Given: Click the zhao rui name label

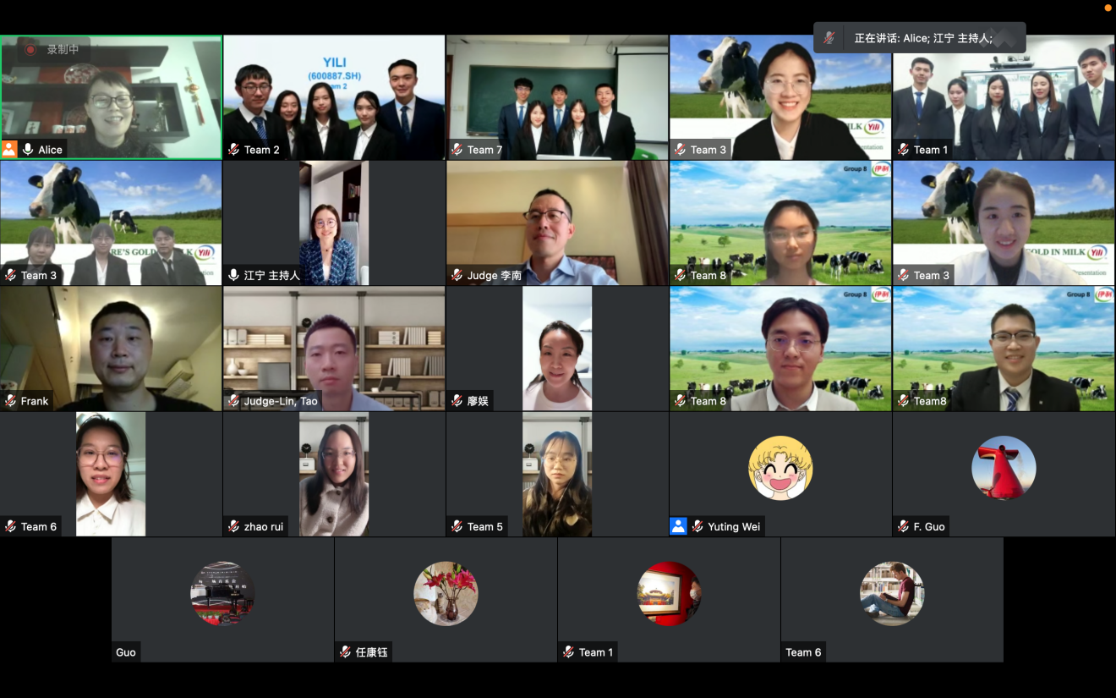Looking at the screenshot, I should pos(263,526).
